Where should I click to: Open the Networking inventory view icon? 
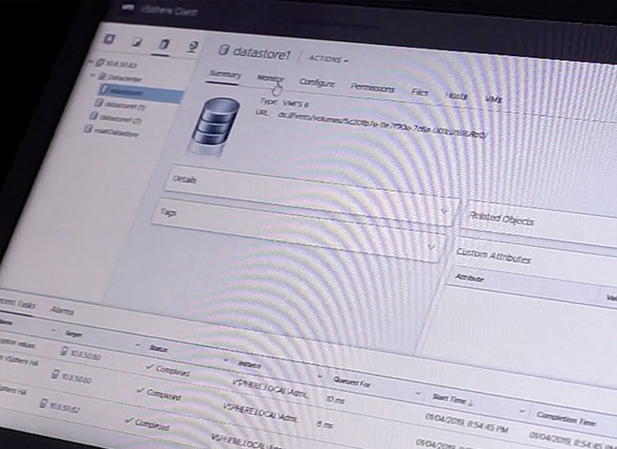193,46
